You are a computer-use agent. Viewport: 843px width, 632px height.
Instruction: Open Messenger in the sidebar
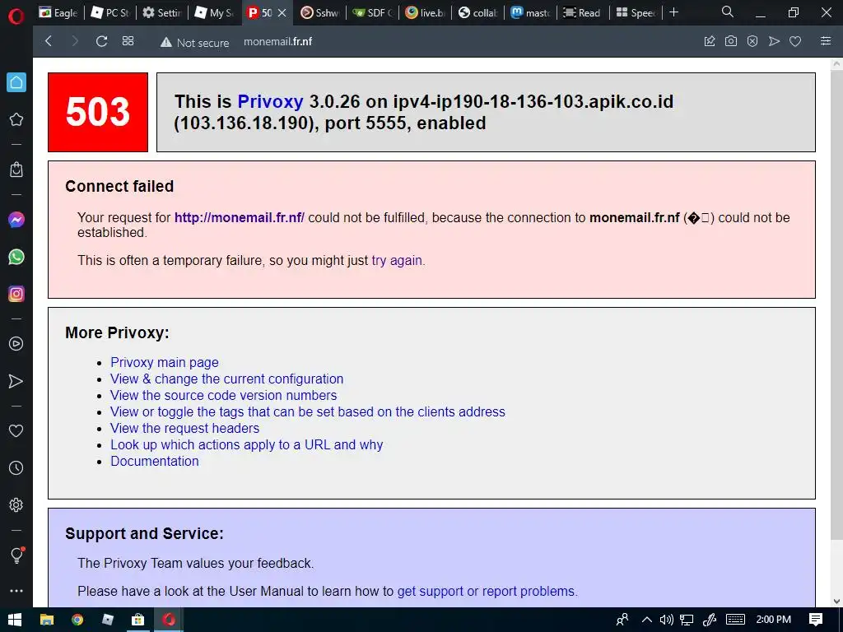coord(16,220)
